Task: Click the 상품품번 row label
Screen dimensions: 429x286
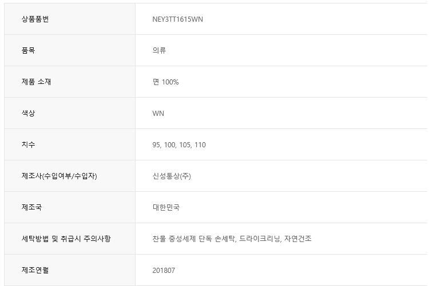Action: [35, 19]
